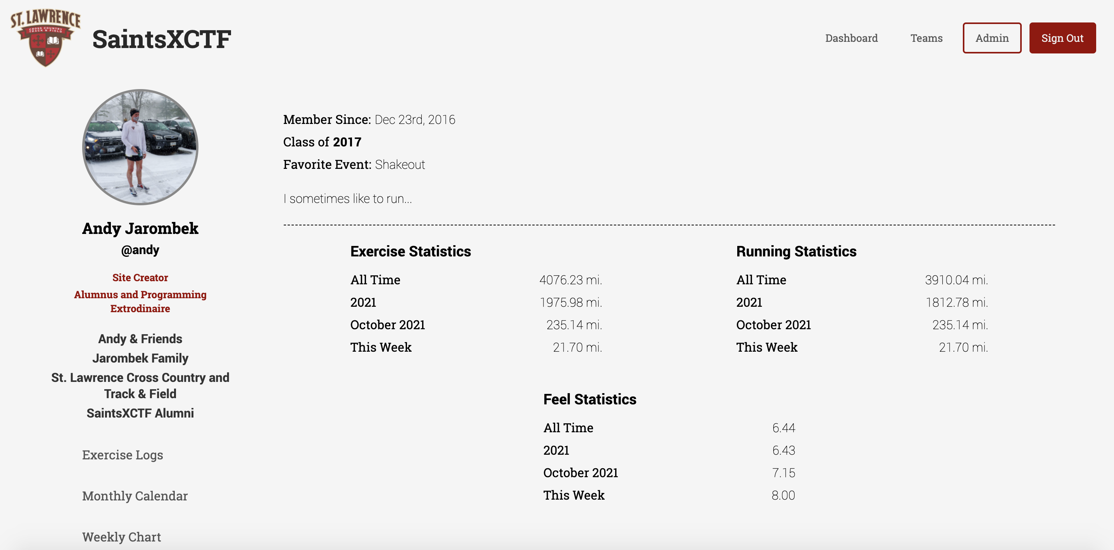The width and height of the screenshot is (1114, 550).
Task: Go to the SaintsXCTF Alumni group
Action: tap(140, 413)
